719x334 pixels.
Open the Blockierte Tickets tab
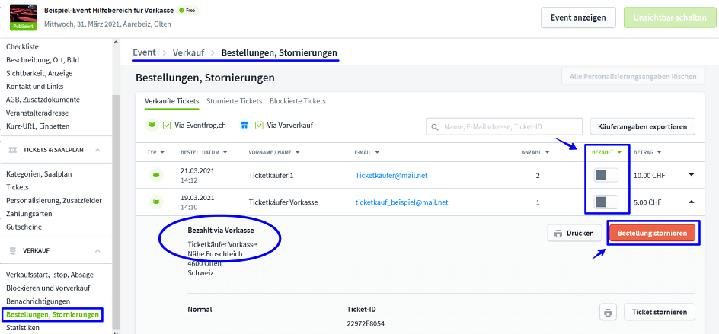point(297,101)
